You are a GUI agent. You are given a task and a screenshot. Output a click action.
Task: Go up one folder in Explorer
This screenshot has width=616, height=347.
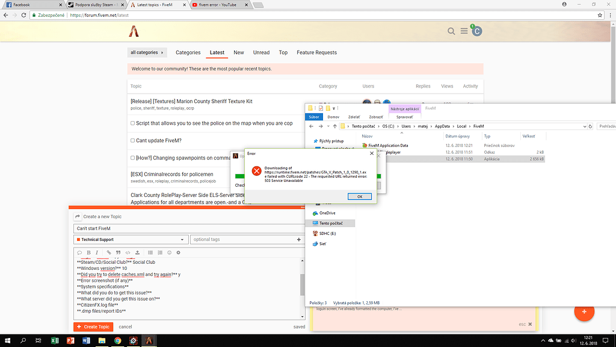334,127
